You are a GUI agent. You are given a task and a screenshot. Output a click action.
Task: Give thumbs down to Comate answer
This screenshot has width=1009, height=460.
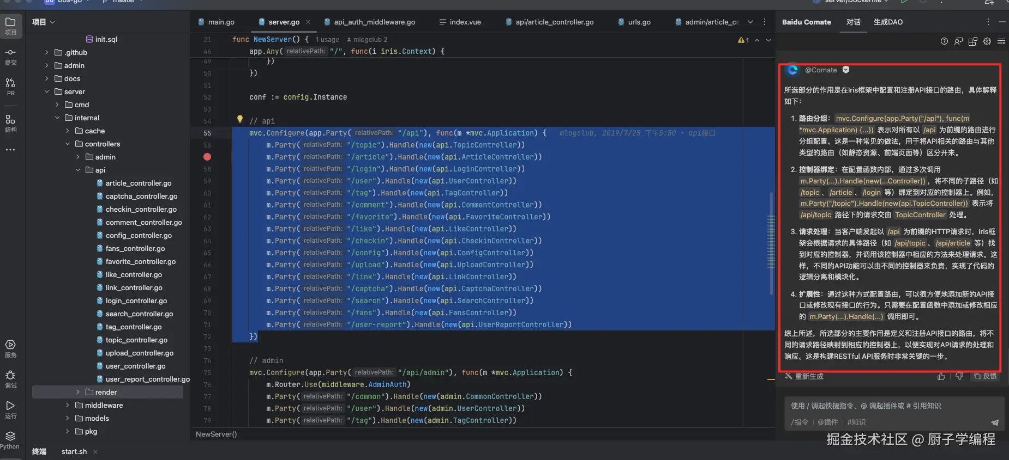959,376
